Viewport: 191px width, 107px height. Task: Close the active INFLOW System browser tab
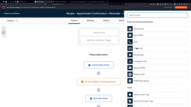pyautogui.click(x=51, y=2)
